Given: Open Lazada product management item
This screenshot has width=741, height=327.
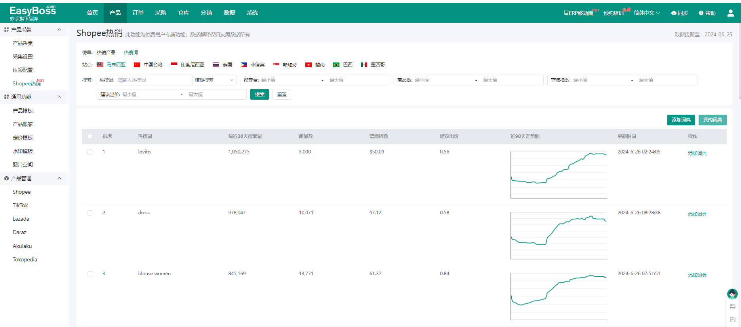Looking at the screenshot, I should (21, 219).
